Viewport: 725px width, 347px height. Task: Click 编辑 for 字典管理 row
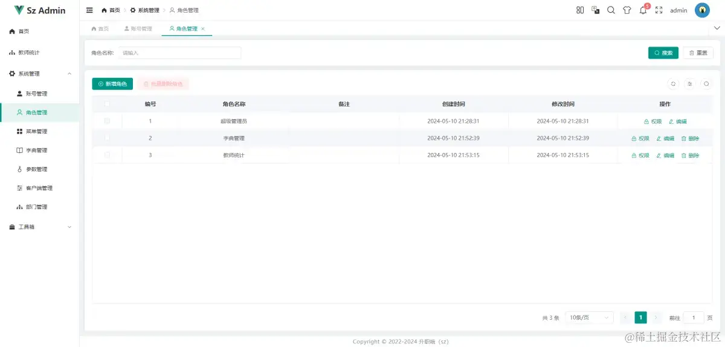pyautogui.click(x=665, y=138)
